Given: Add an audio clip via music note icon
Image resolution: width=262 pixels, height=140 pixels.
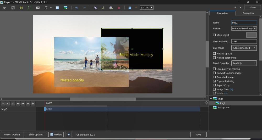Looking at the screenshot, I should (13, 8).
